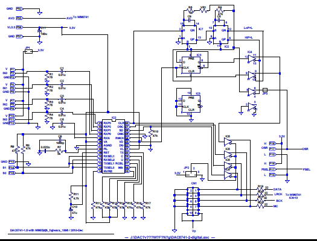Select the AVD P55 pad
The height and width of the screenshot is (241, 317).
(19, 18)
